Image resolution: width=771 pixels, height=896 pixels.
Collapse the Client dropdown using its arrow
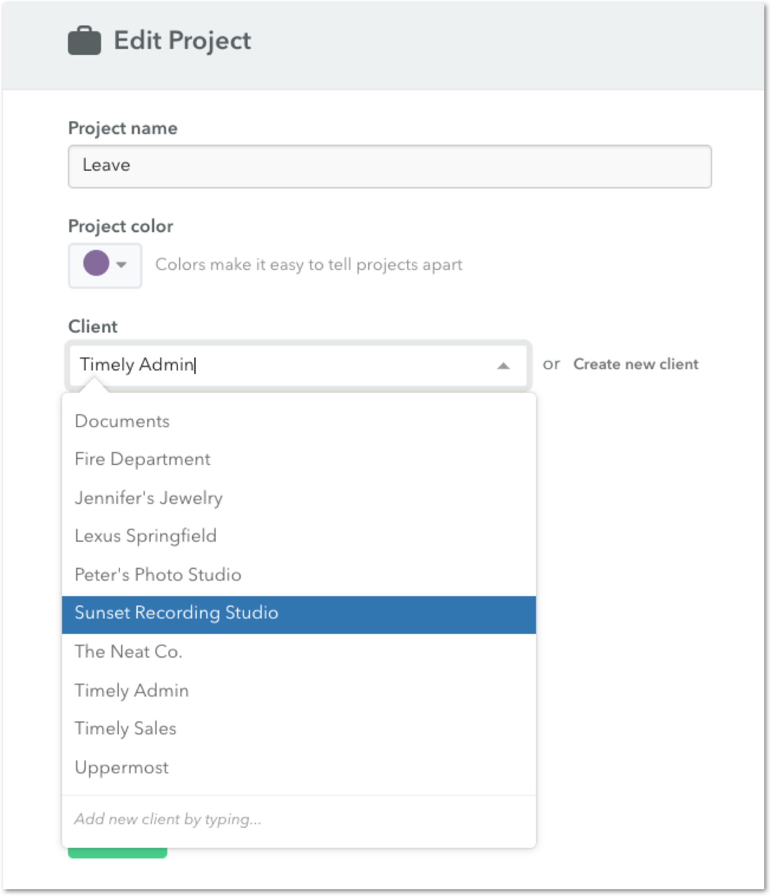click(504, 364)
